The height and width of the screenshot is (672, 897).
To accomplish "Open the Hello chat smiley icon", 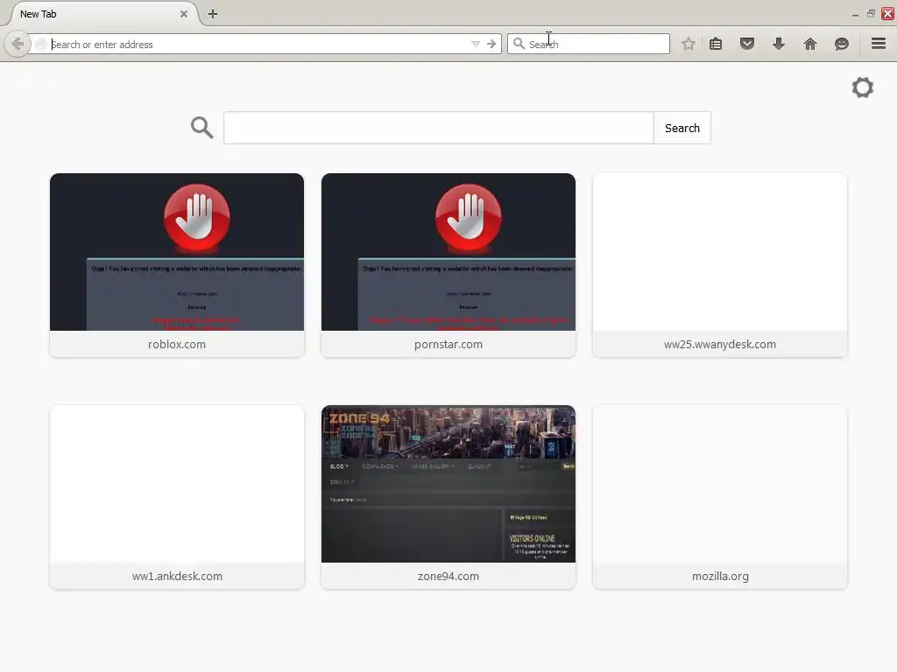I will 842,44.
